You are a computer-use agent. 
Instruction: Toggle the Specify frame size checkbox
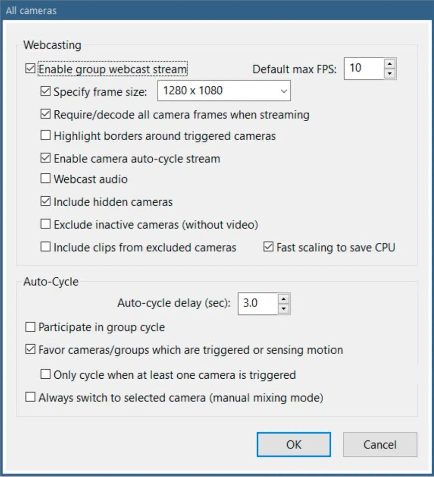pyautogui.click(x=46, y=91)
